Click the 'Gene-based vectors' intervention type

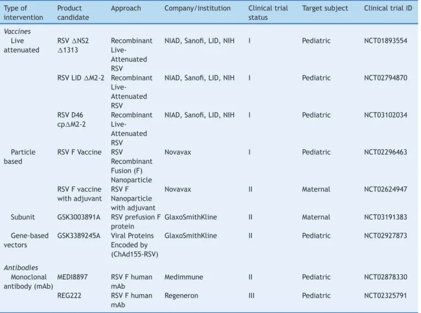point(26,240)
